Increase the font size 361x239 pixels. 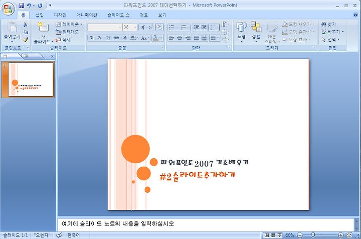pyautogui.click(x=143, y=27)
